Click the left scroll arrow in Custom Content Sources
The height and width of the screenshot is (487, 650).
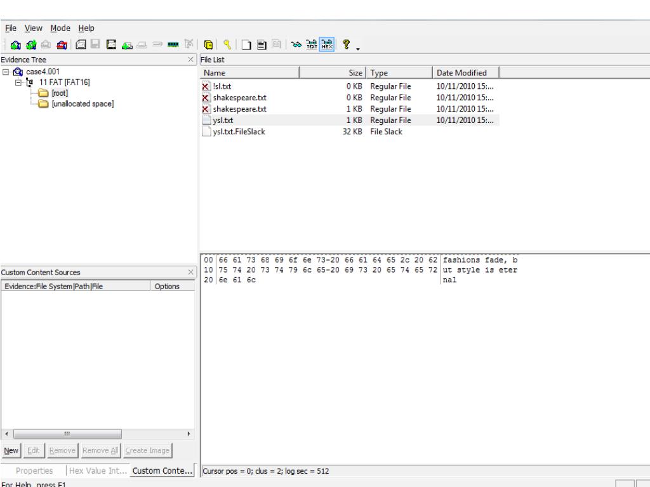point(6,434)
